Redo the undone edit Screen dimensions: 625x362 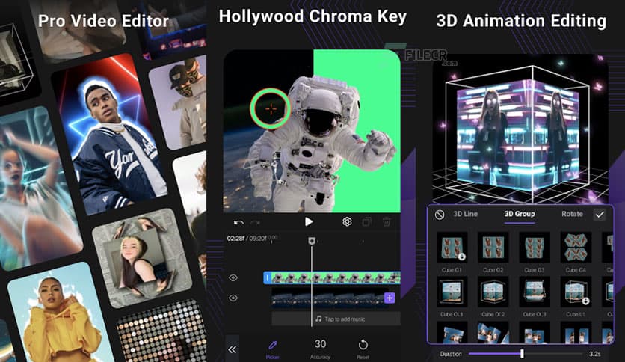pos(255,222)
